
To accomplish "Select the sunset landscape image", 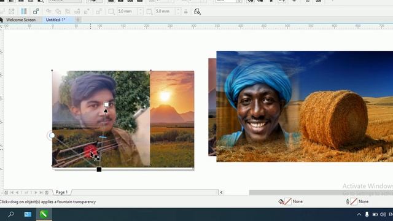I will (172, 119).
